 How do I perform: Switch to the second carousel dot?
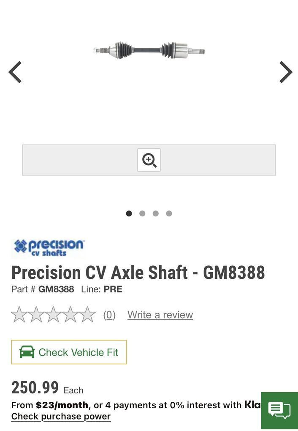tap(142, 213)
